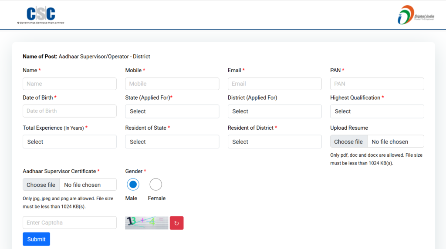This screenshot has width=446, height=249.
Task: Select the Female radio button
Action: click(155, 185)
